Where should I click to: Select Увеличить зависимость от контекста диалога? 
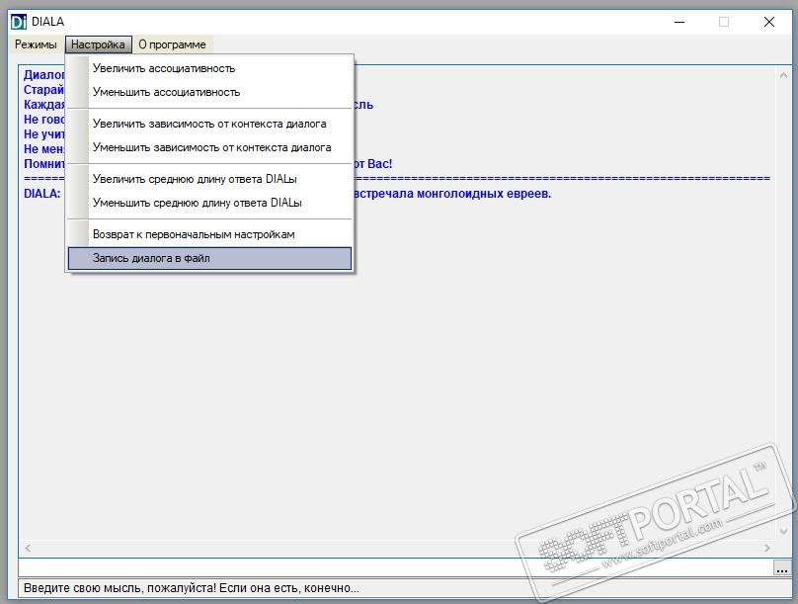coord(209,124)
